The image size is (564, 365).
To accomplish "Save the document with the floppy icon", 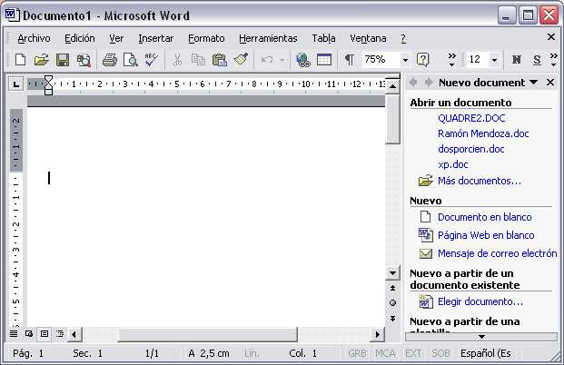I will 63,59.
